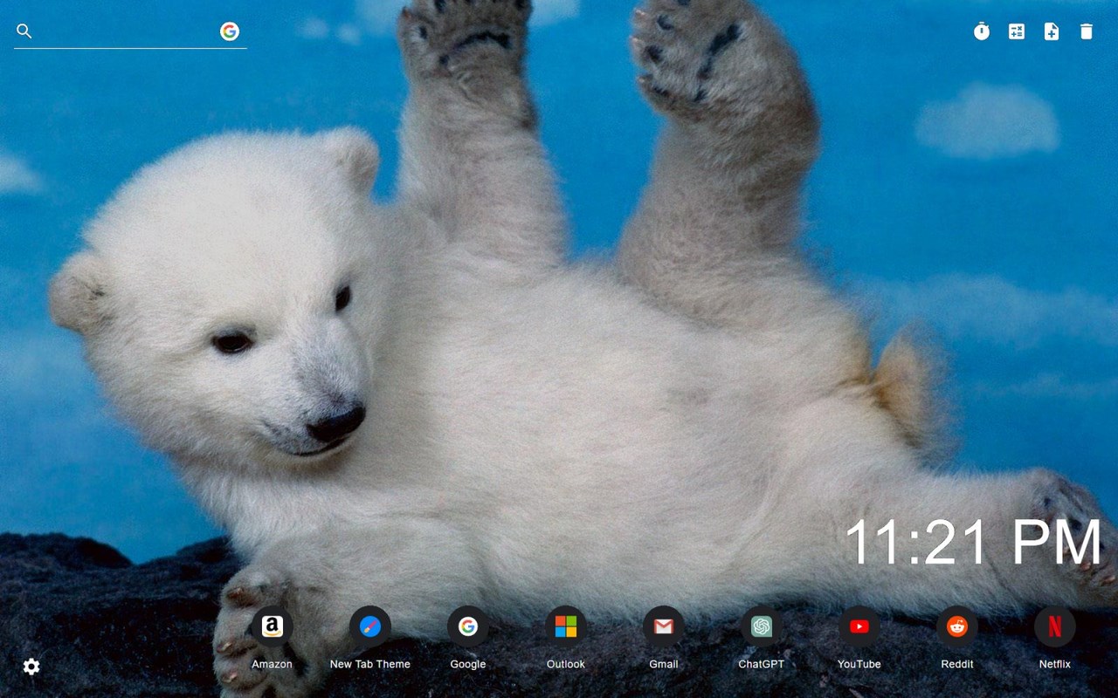
Task: Click the magnifying glass search icon
Action: tap(24, 31)
